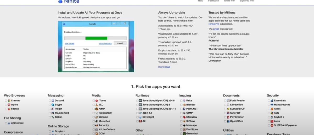The width and height of the screenshot is (314, 135).
Task: Click the Silverlight icon
Action: point(141,117)
